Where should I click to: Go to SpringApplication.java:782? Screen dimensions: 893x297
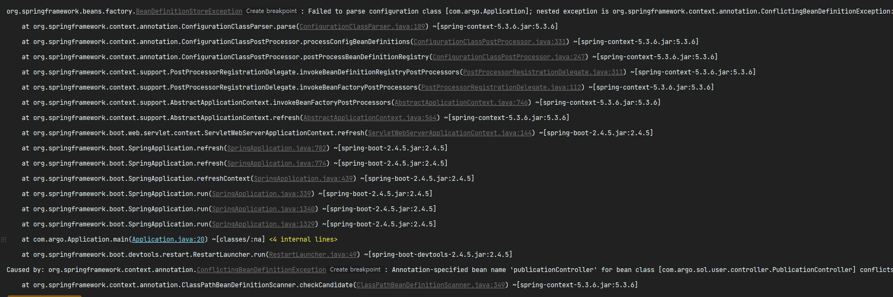(x=277, y=148)
